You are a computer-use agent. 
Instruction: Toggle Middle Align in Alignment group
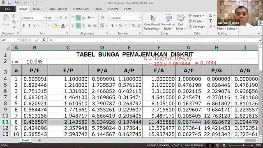[x=78, y=18]
